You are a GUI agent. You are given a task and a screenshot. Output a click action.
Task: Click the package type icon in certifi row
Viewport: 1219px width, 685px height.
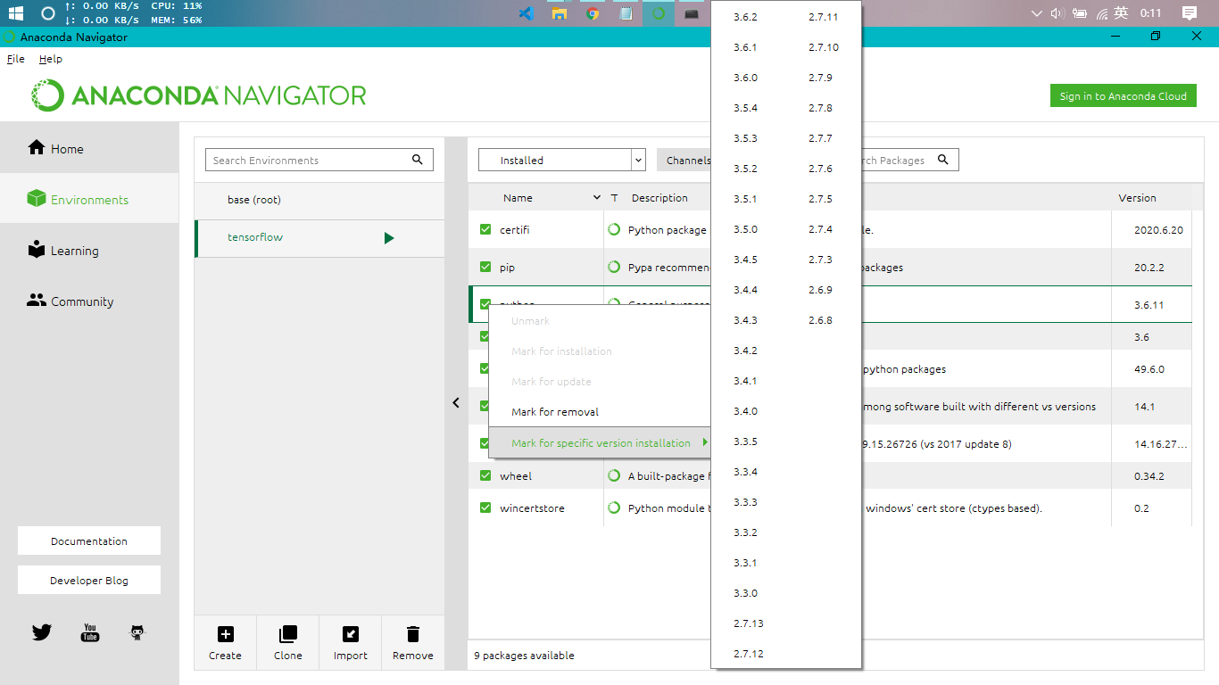pos(614,229)
